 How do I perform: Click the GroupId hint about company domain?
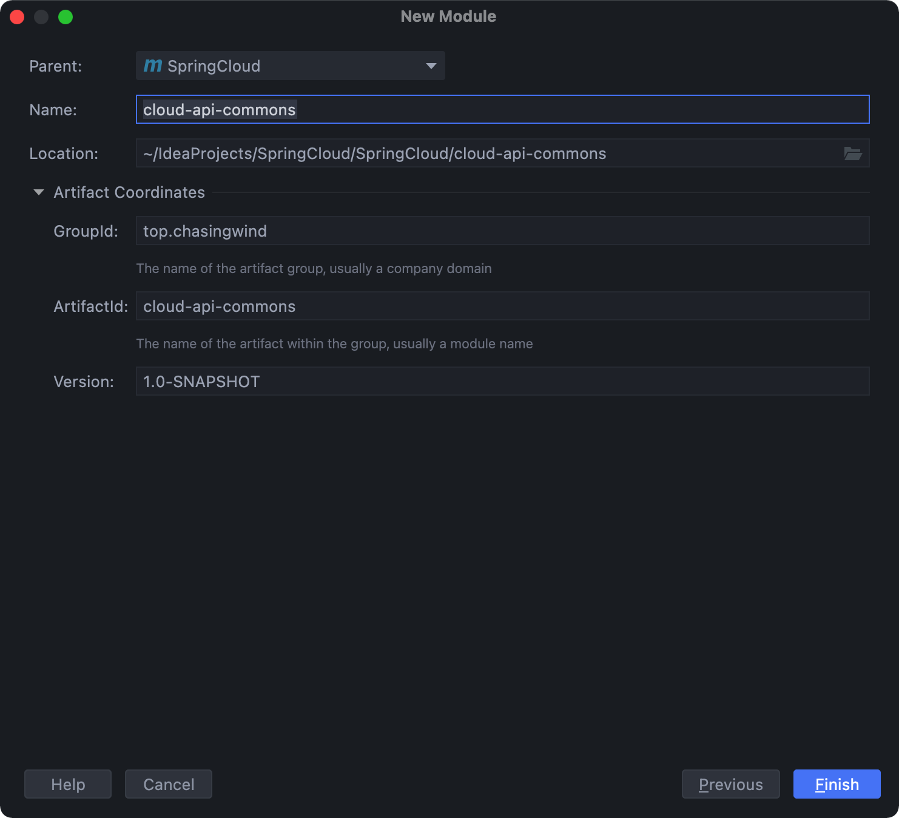[314, 268]
